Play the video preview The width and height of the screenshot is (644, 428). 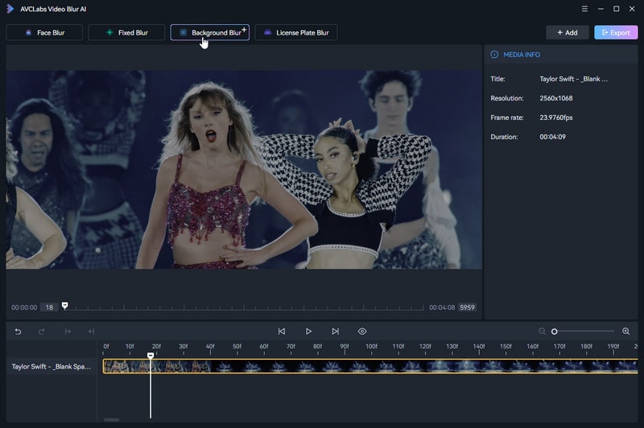pyautogui.click(x=308, y=331)
